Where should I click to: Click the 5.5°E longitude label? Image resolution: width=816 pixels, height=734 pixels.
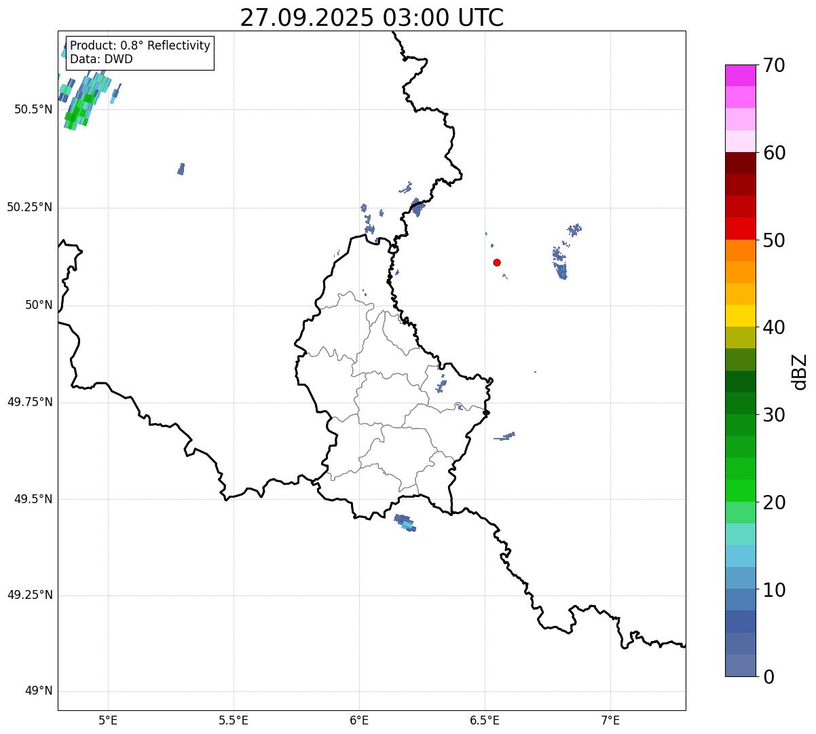pyautogui.click(x=234, y=720)
